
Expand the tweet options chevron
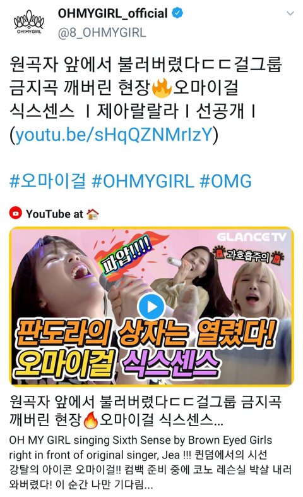[290, 13]
